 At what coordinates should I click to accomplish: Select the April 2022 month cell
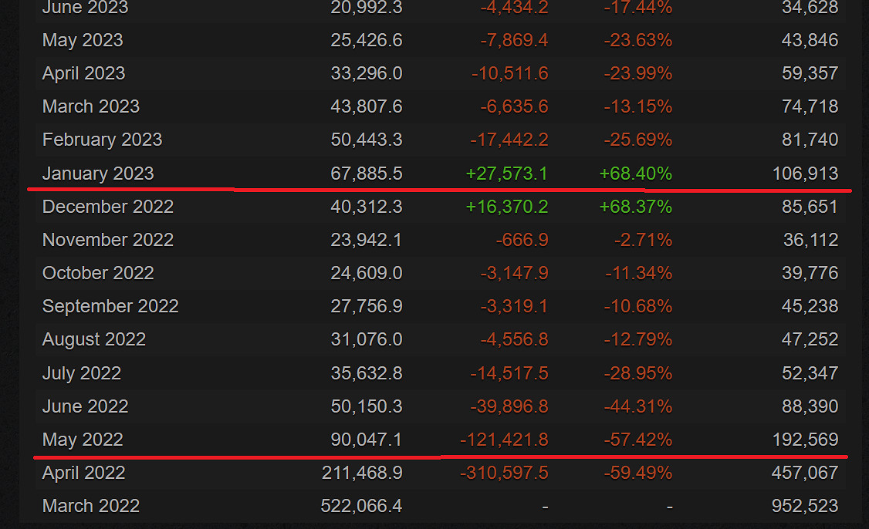84,473
